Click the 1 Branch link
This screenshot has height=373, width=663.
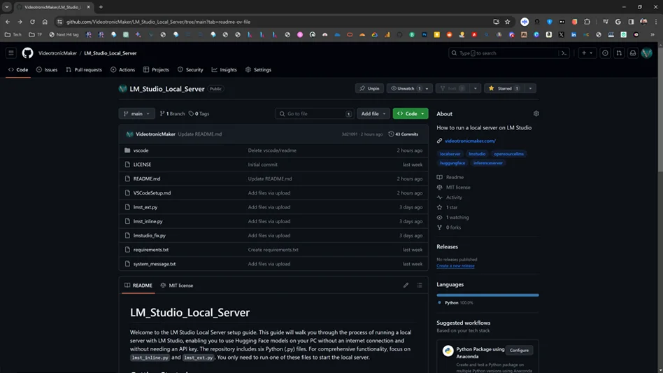(172, 114)
